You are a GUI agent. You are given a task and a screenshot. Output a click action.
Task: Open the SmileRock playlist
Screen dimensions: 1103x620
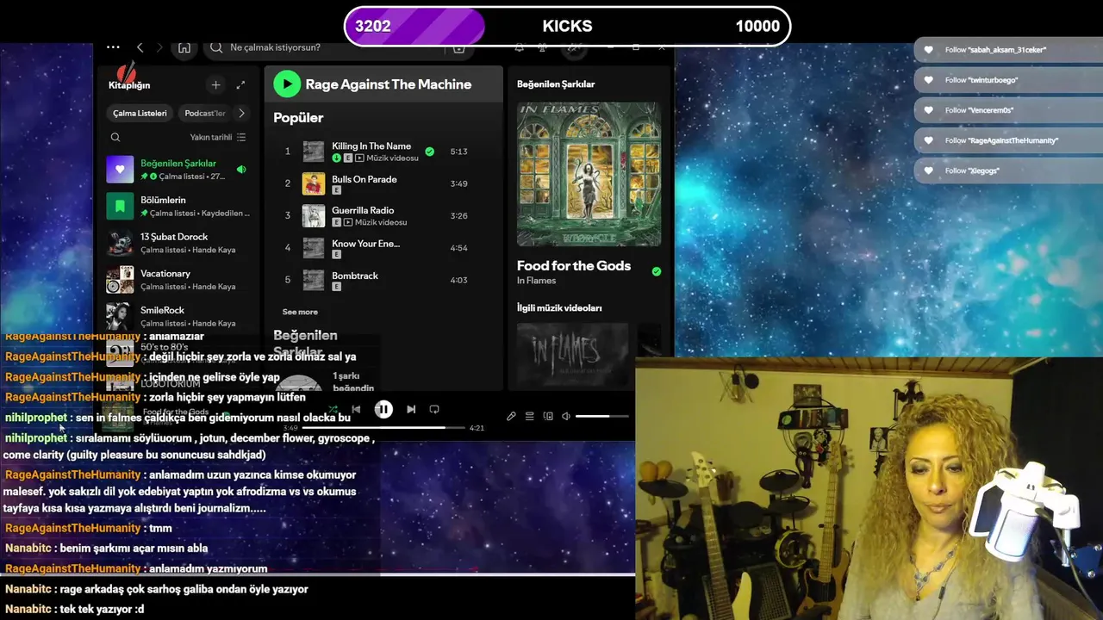(178, 316)
